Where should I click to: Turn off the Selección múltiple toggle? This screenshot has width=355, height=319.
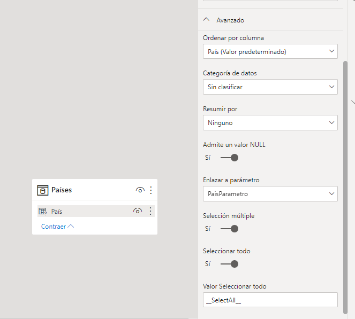pos(229,229)
